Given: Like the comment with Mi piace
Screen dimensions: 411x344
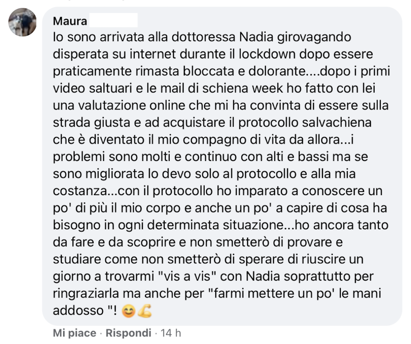Looking at the screenshot, I should point(75,333).
